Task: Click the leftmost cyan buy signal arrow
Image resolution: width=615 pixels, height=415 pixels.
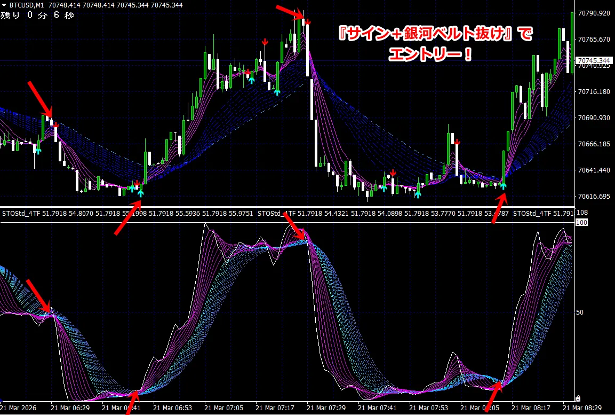Action: [x=38, y=151]
